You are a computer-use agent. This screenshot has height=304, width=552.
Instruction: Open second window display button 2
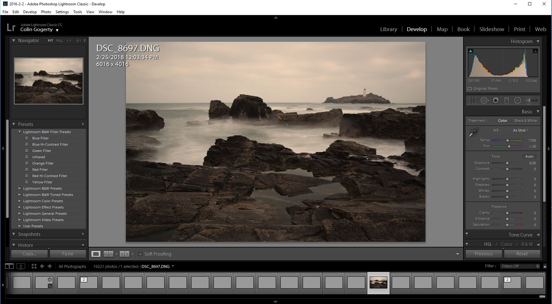(21, 266)
